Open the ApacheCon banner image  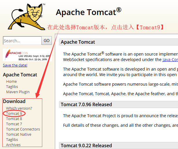tap(27, 55)
